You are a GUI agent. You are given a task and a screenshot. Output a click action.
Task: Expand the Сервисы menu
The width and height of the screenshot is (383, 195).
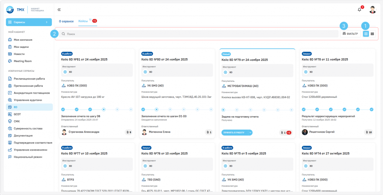(x=29, y=22)
